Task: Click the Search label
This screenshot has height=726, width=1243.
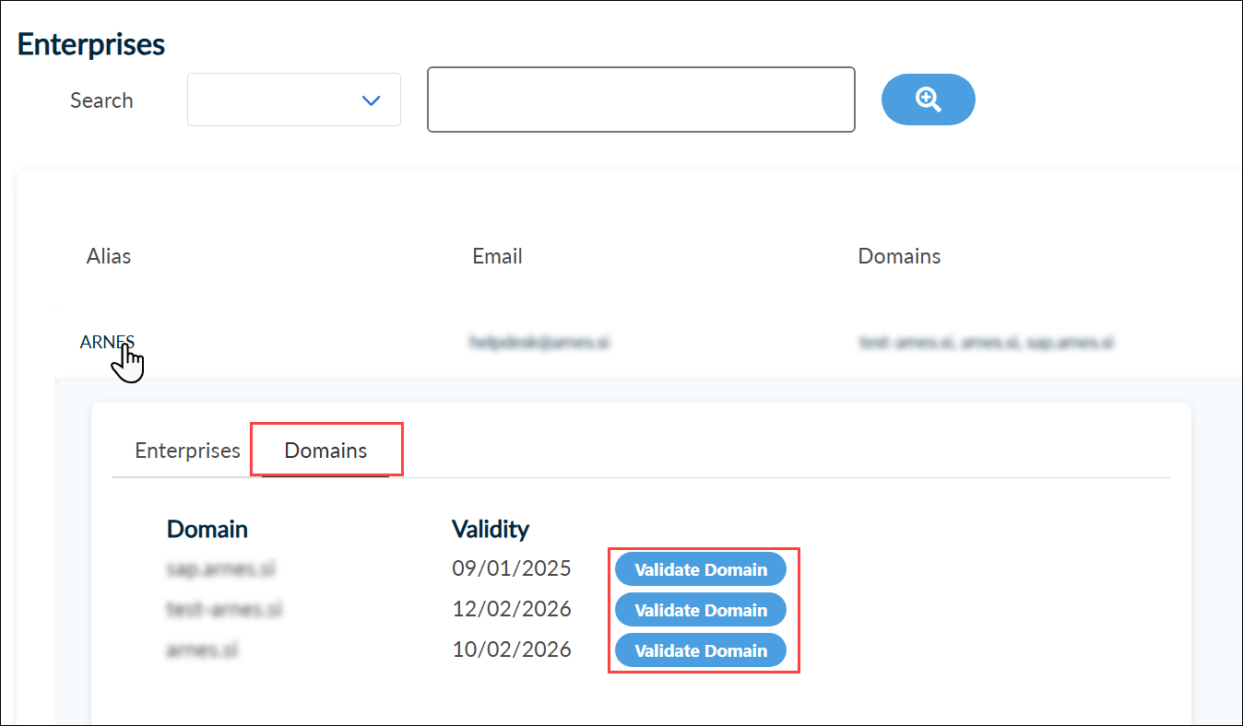Action: pos(101,100)
